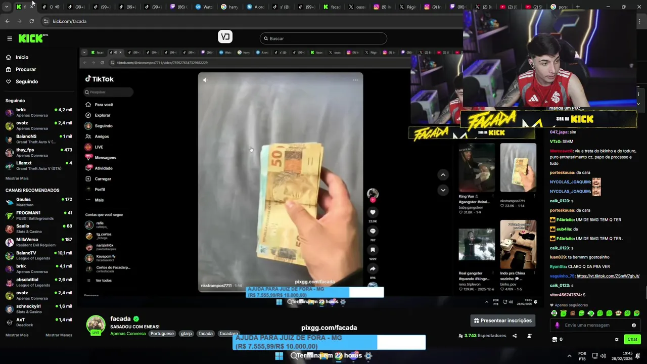Viewport: 647px width, 364px height.
Task: Open MillaVerso recommended channel
Action: [x=39, y=242]
